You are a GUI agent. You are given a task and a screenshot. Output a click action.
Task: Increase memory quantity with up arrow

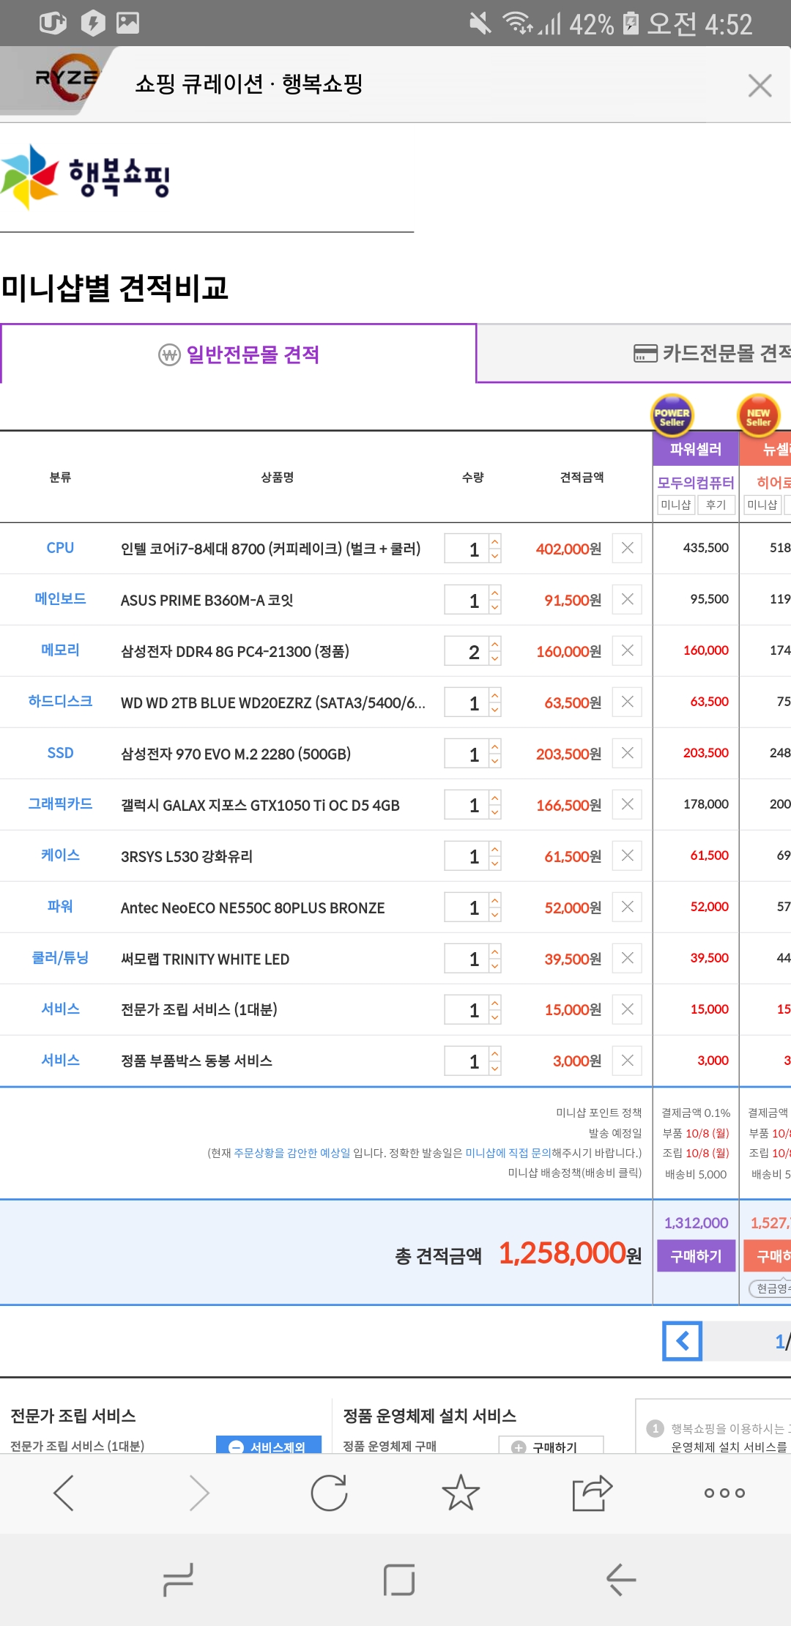point(495,644)
